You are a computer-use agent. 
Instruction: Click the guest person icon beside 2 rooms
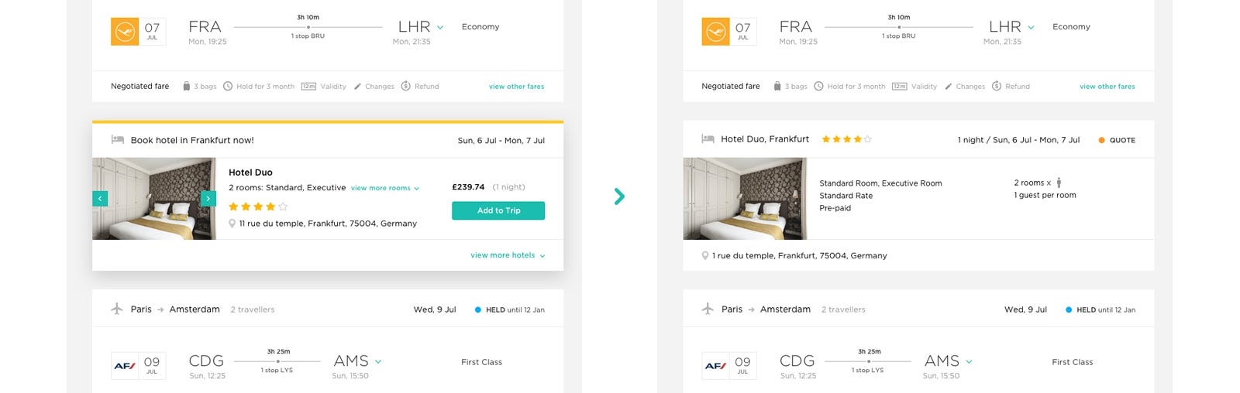(1059, 183)
